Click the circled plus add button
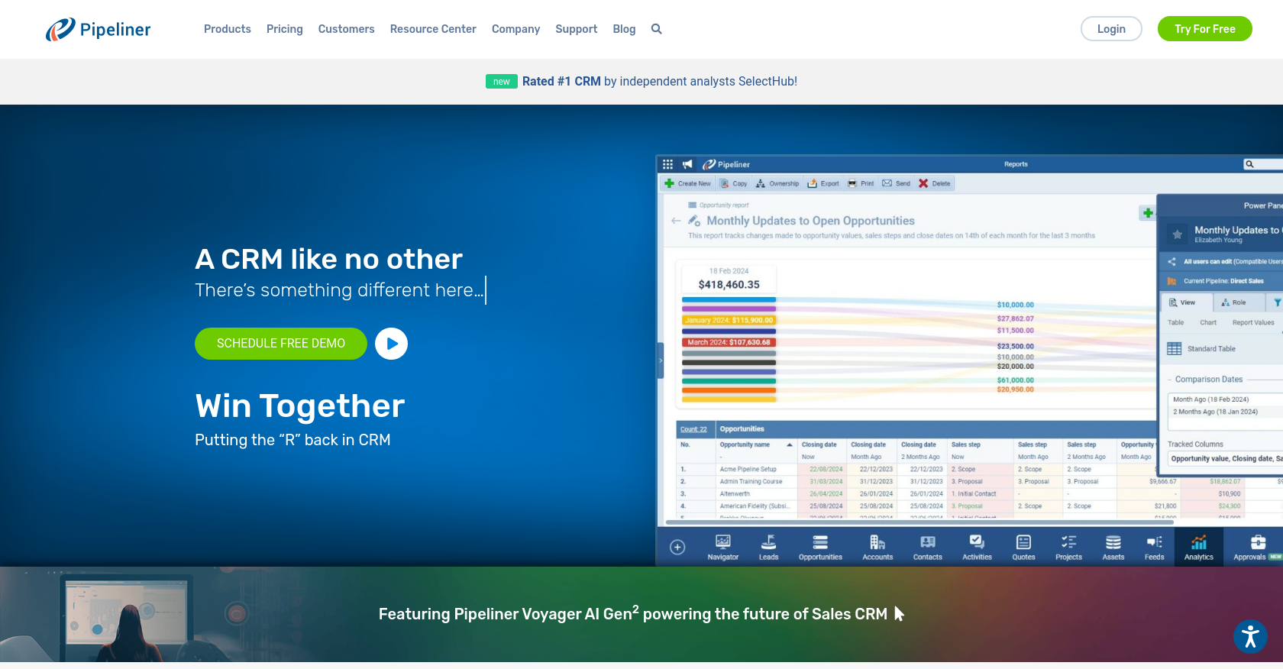 point(677,547)
